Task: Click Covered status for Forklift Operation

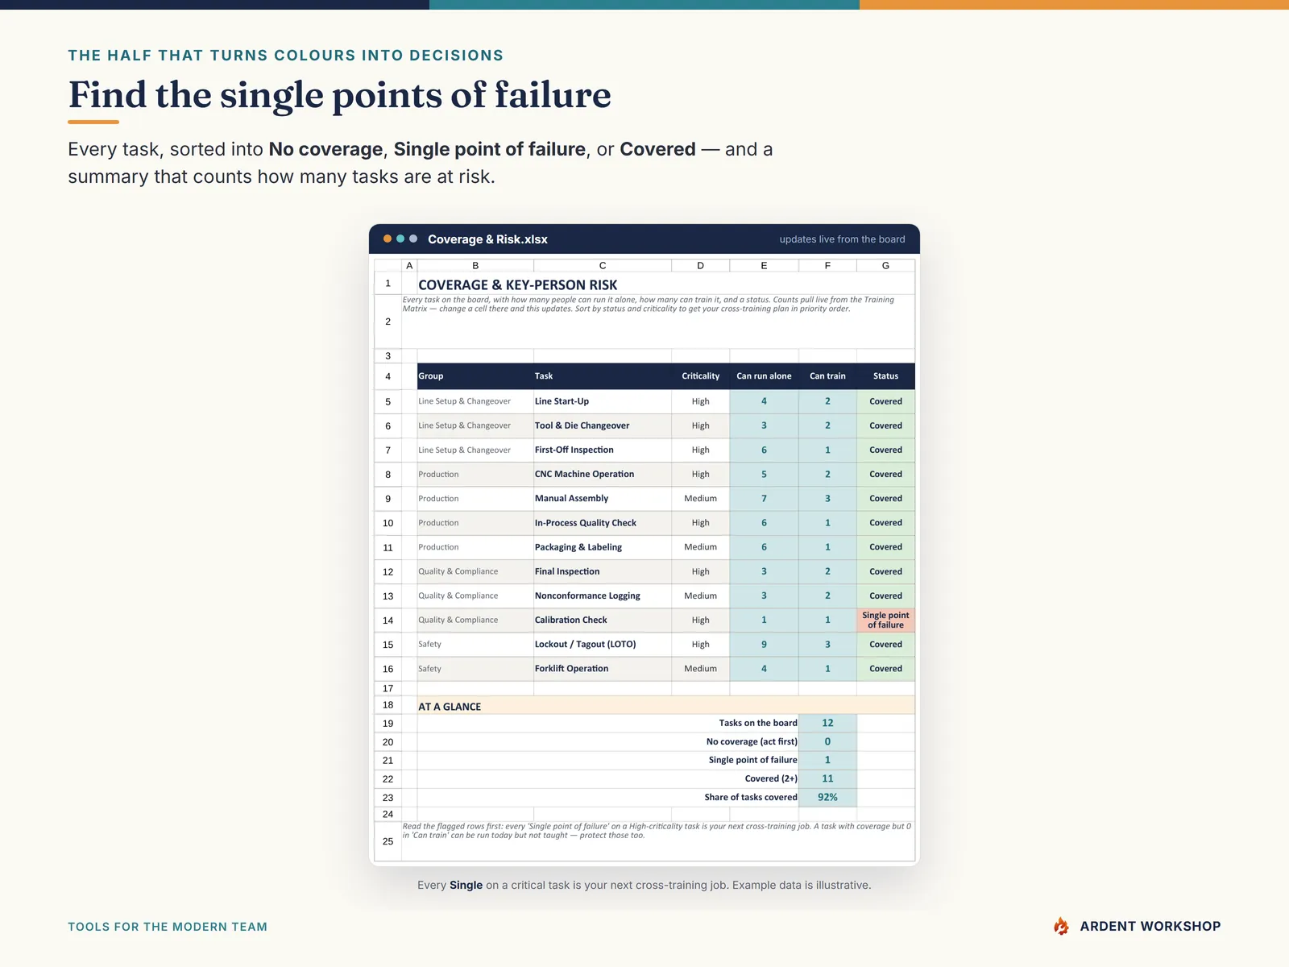Action: (x=885, y=668)
